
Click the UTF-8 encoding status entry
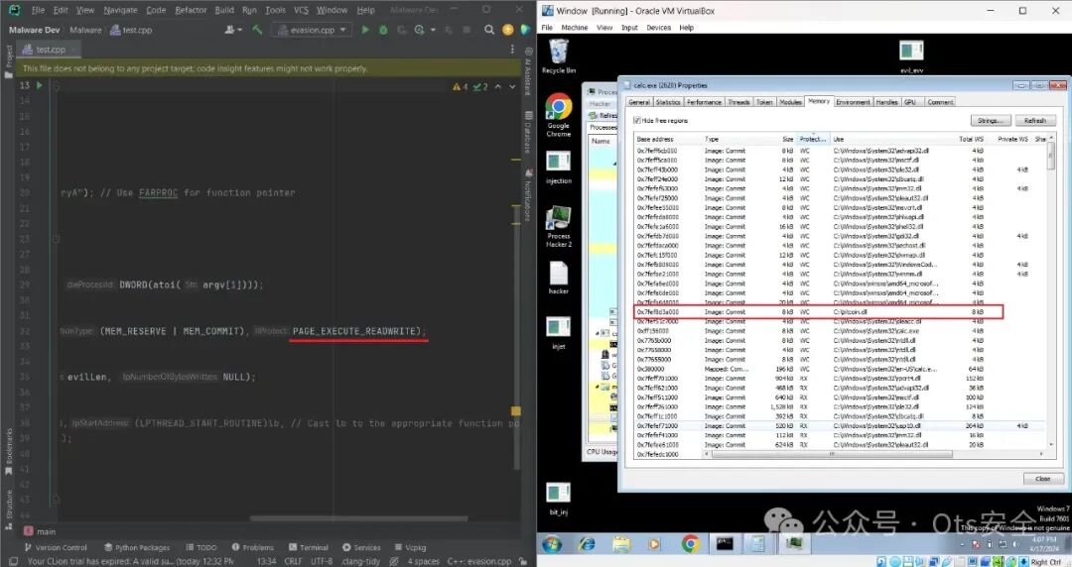click(322, 561)
